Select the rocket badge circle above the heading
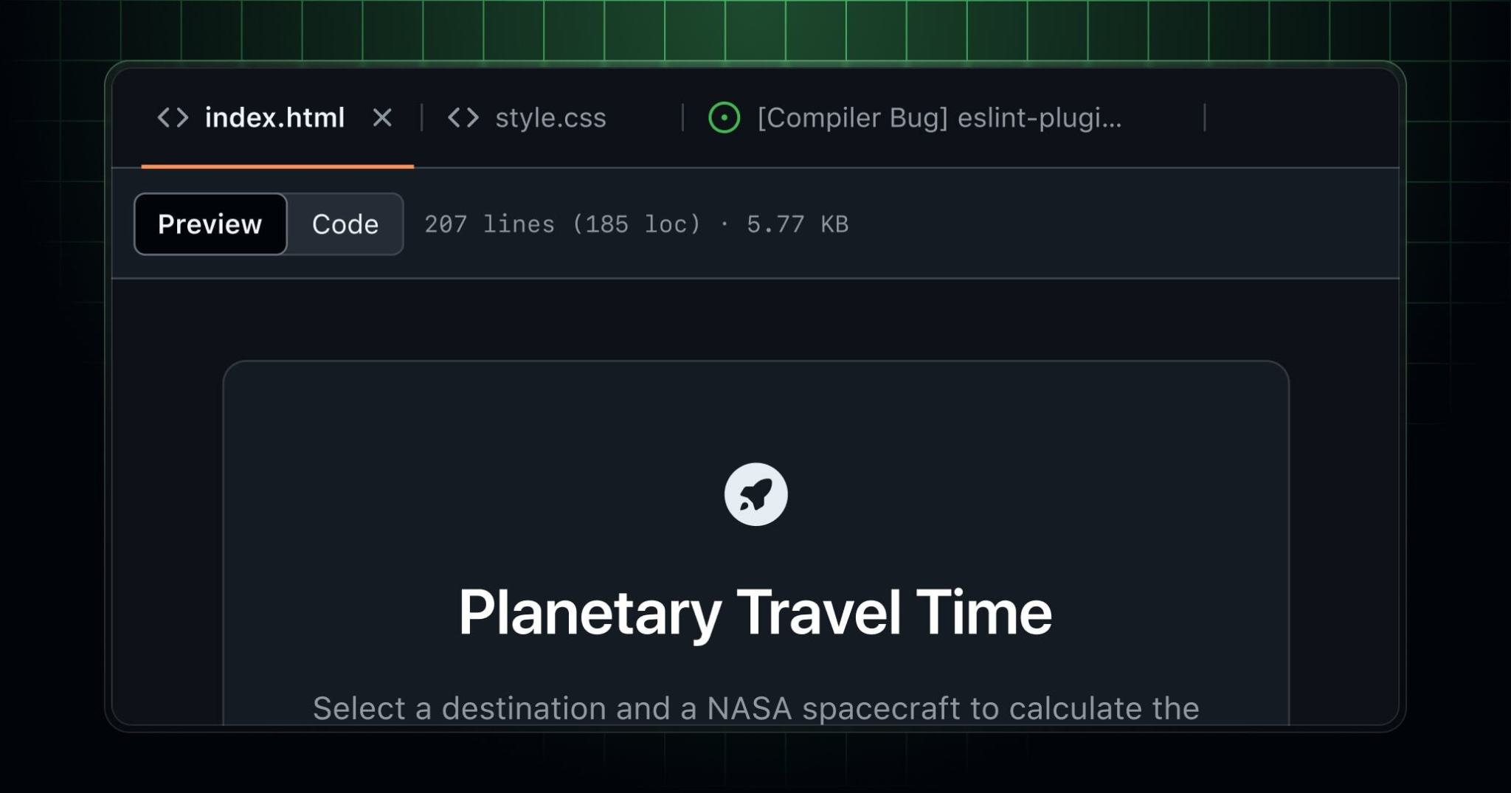The width and height of the screenshot is (1511, 793). point(758,494)
